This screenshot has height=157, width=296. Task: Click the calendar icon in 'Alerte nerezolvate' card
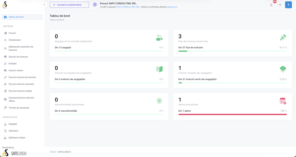point(283,101)
